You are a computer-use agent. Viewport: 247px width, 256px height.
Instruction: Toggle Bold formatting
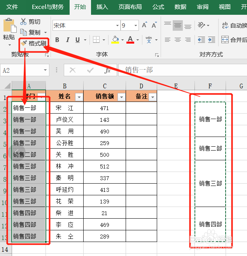57,40
